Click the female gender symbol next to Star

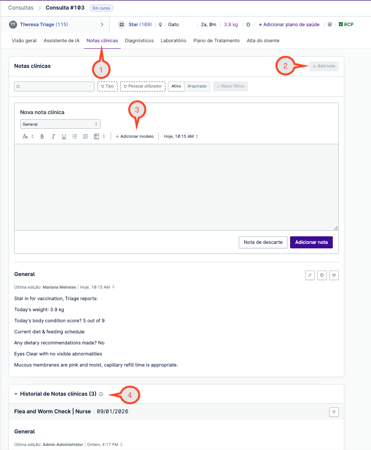coord(160,25)
